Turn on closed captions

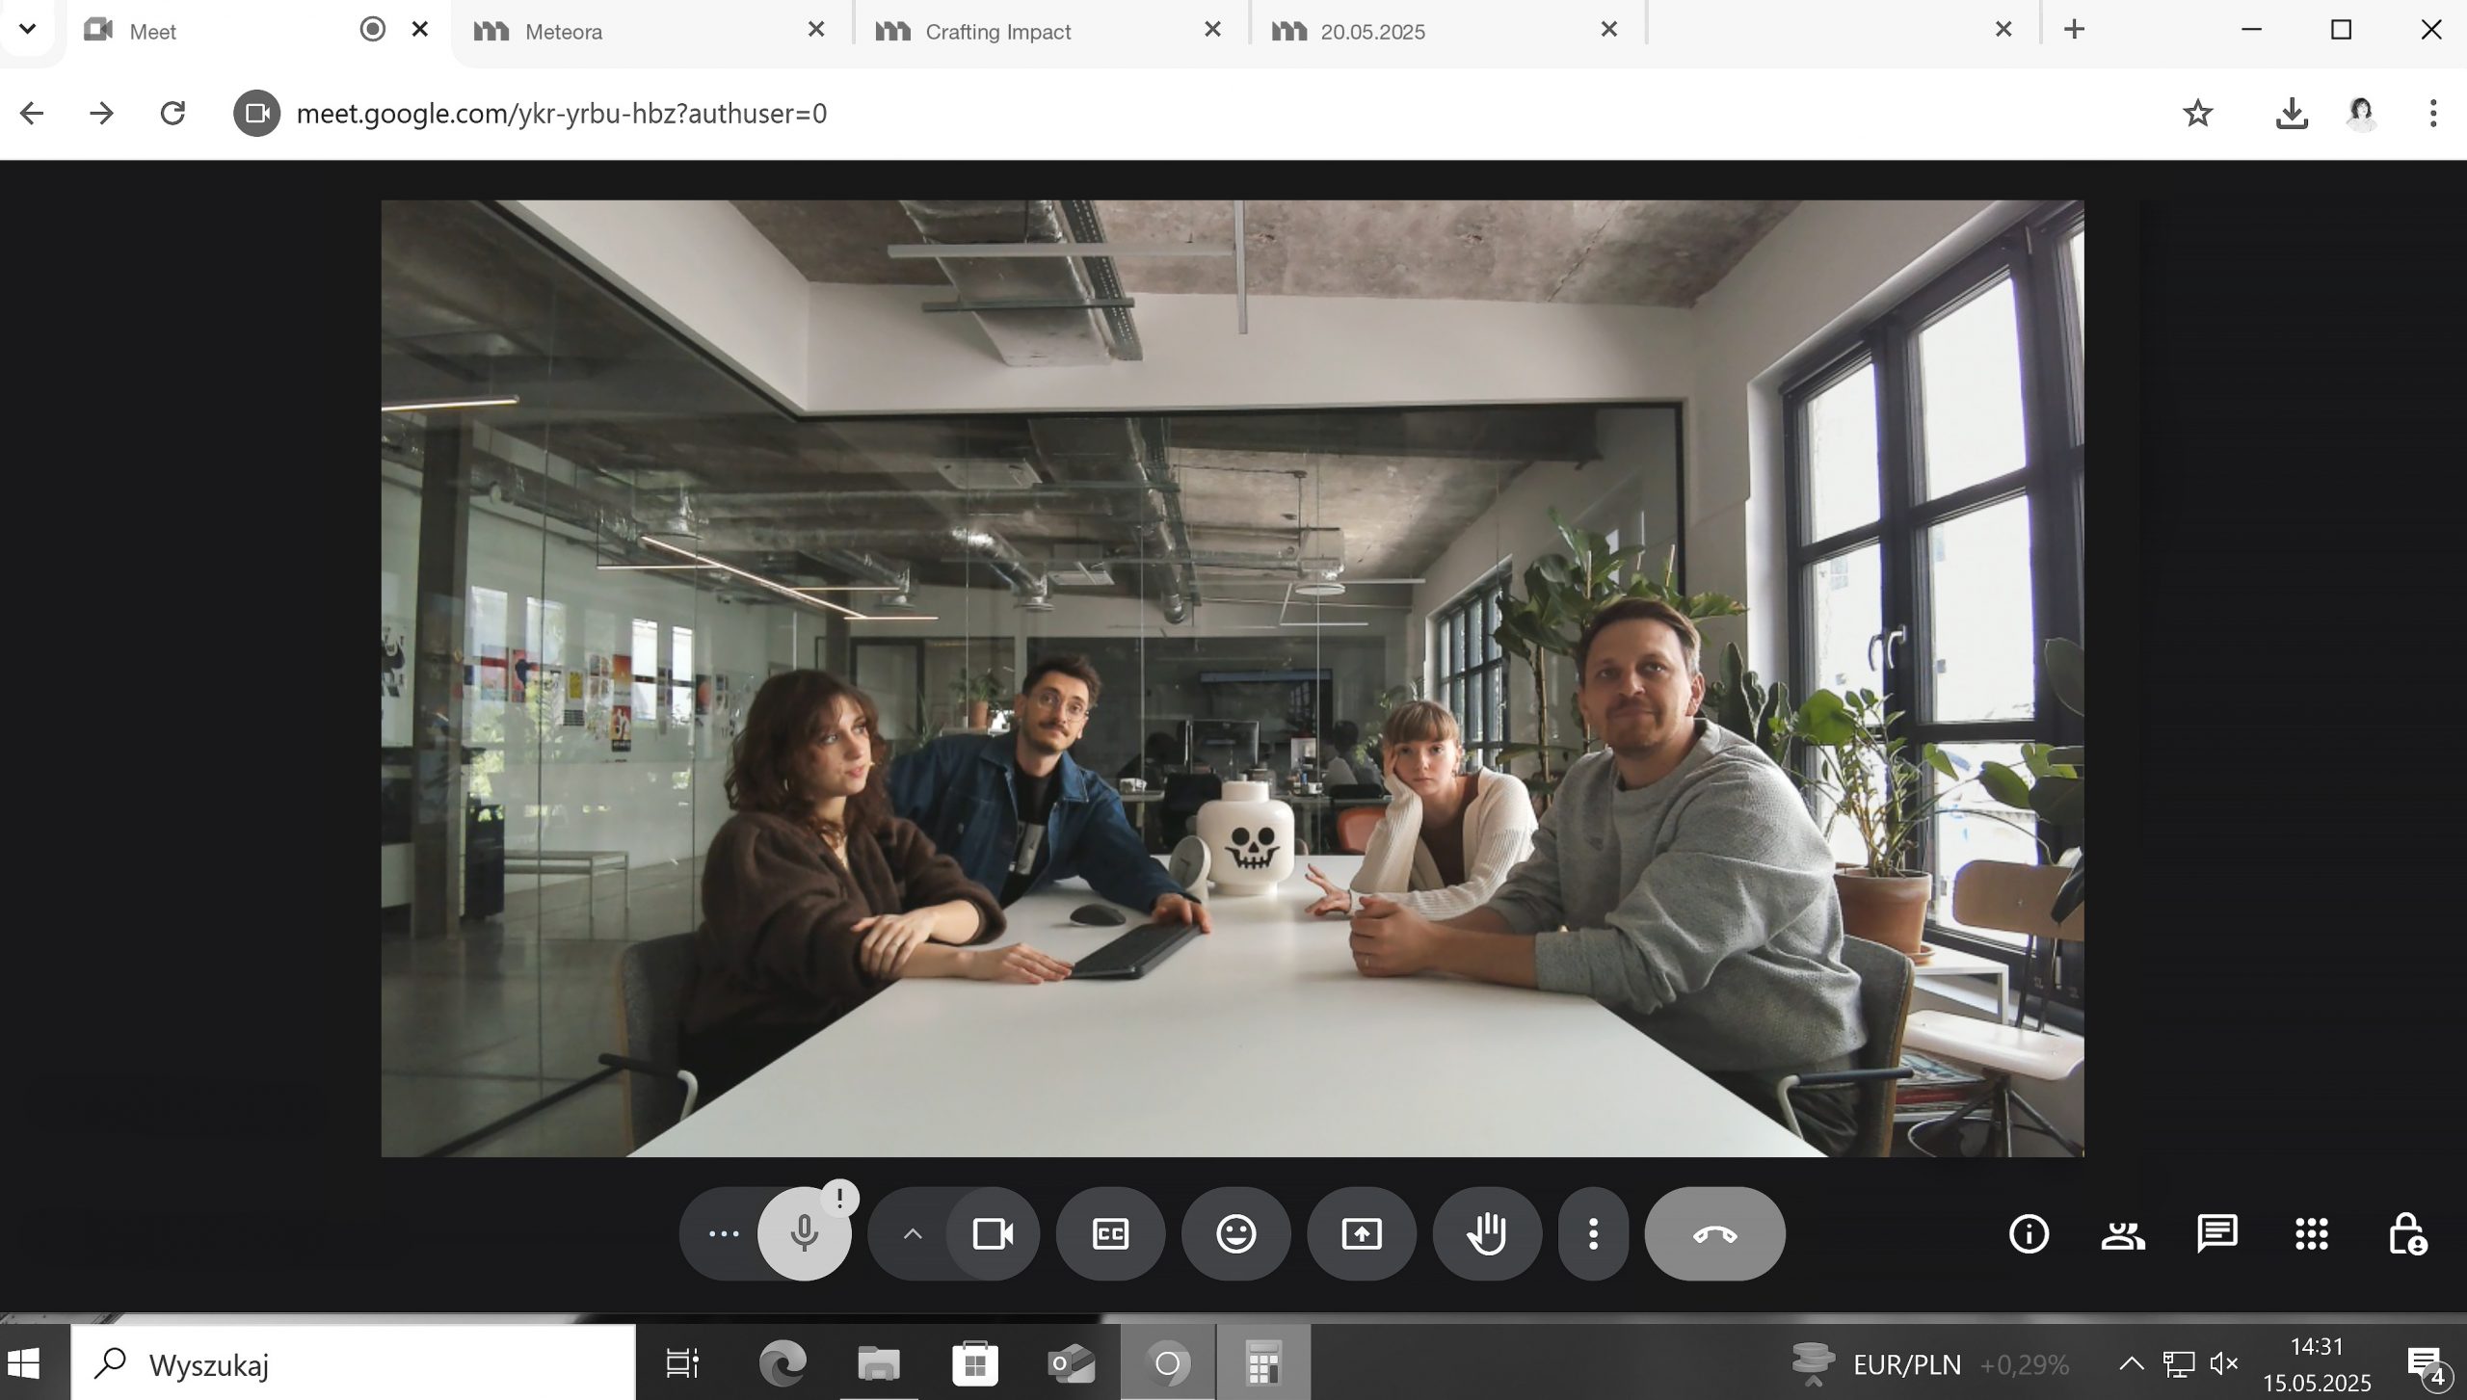click(1110, 1233)
